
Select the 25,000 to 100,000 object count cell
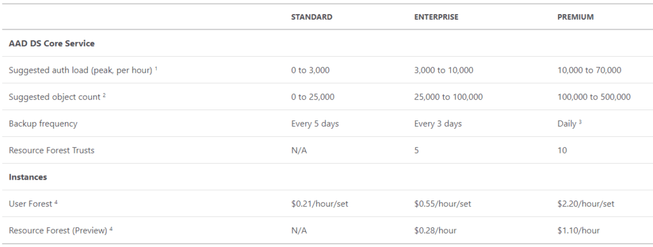click(448, 97)
